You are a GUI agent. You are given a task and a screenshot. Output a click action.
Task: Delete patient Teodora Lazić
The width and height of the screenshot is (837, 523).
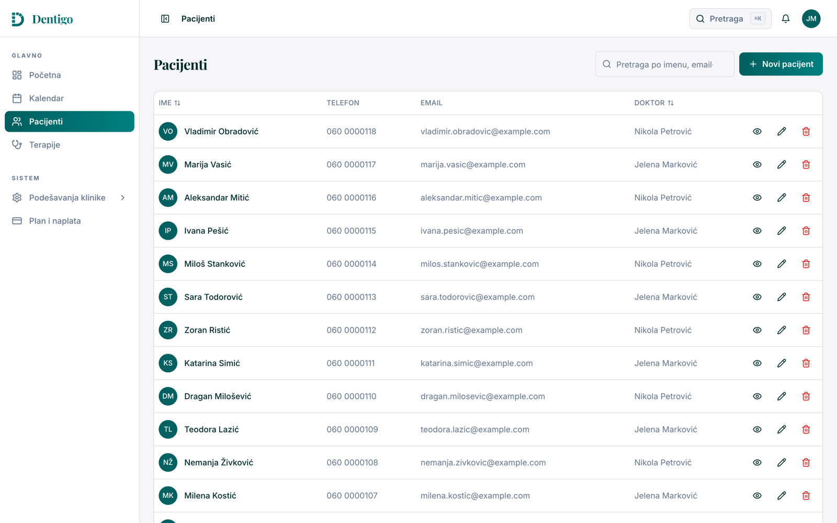coord(806,429)
